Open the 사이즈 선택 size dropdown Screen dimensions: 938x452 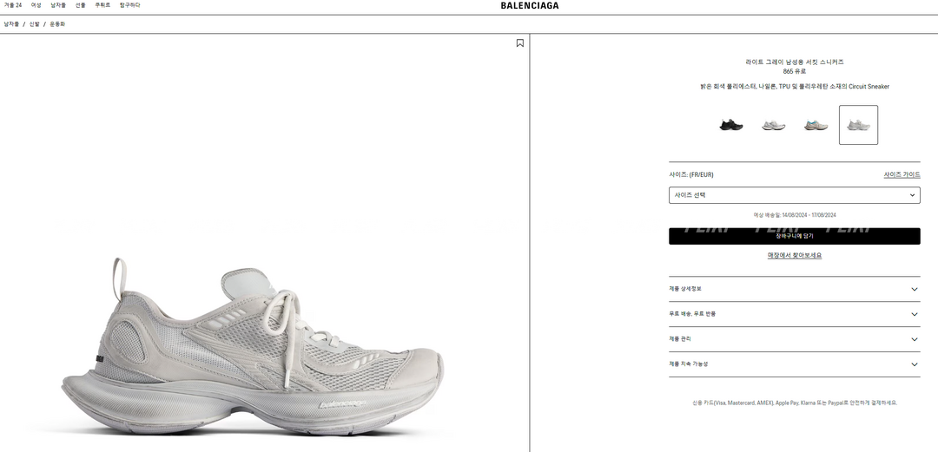tap(795, 195)
